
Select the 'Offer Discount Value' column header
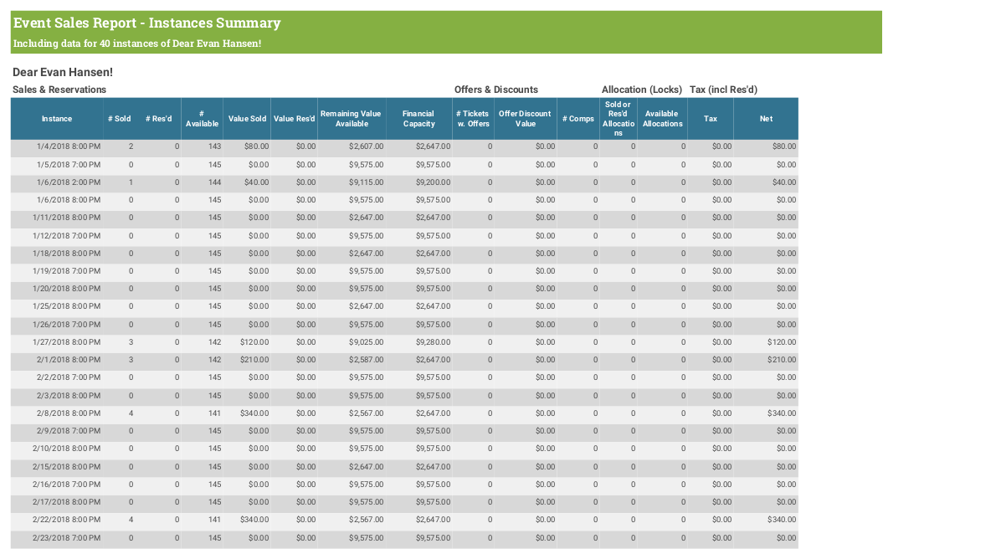pos(526,119)
